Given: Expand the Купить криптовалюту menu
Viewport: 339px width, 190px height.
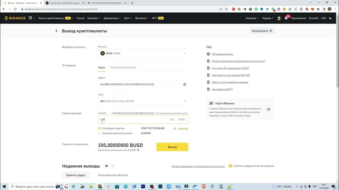Looking at the screenshot, I should click(56, 18).
